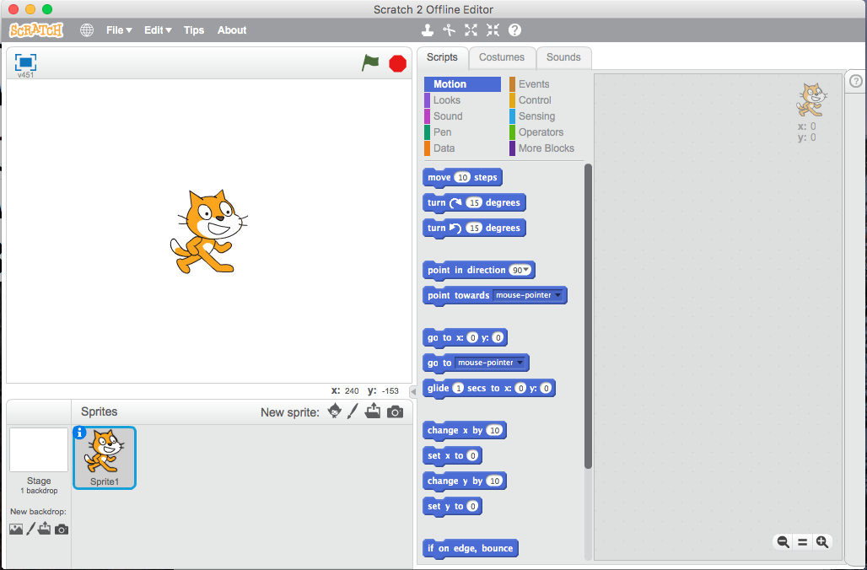Click the go to x y block
Image resolution: width=867 pixels, height=570 pixels.
[465, 338]
